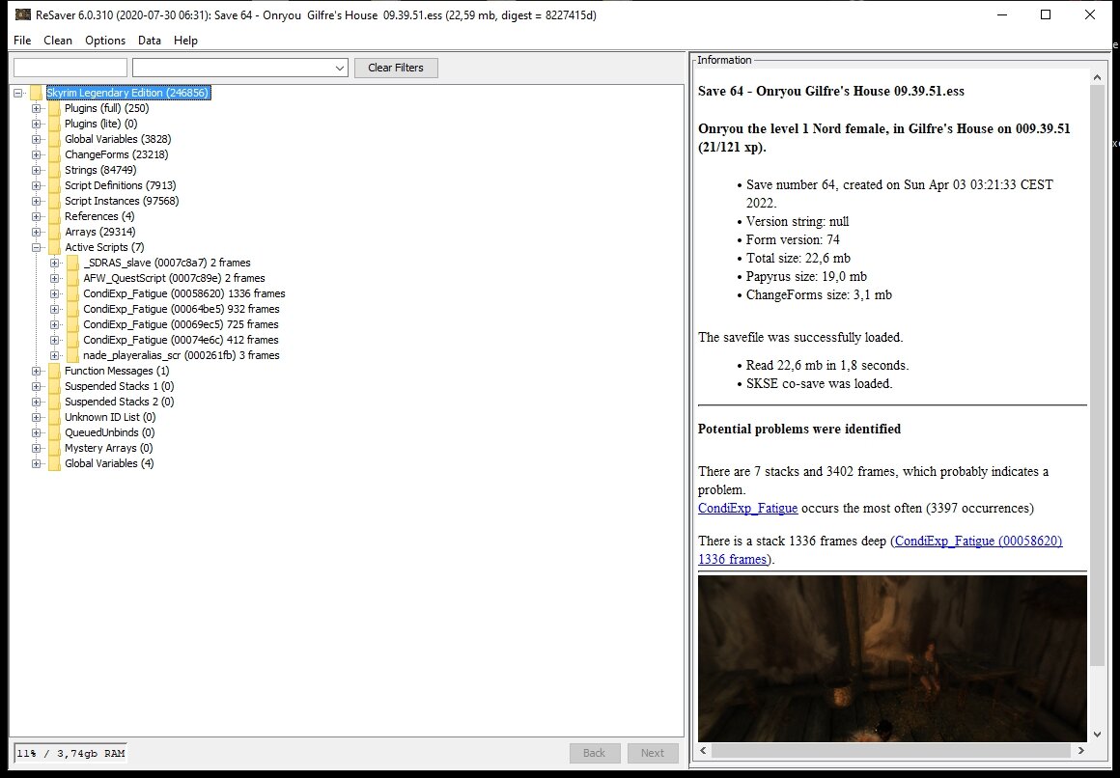
Task: Expand CondiExp_Fatigue 725 frames node
Action: click(x=55, y=324)
